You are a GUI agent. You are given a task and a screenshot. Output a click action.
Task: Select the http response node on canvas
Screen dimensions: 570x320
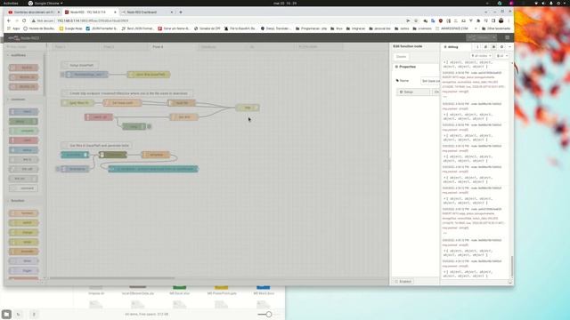point(248,108)
